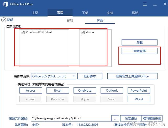Launch Access from quick start
168x128 pixels.
tap(31, 91)
